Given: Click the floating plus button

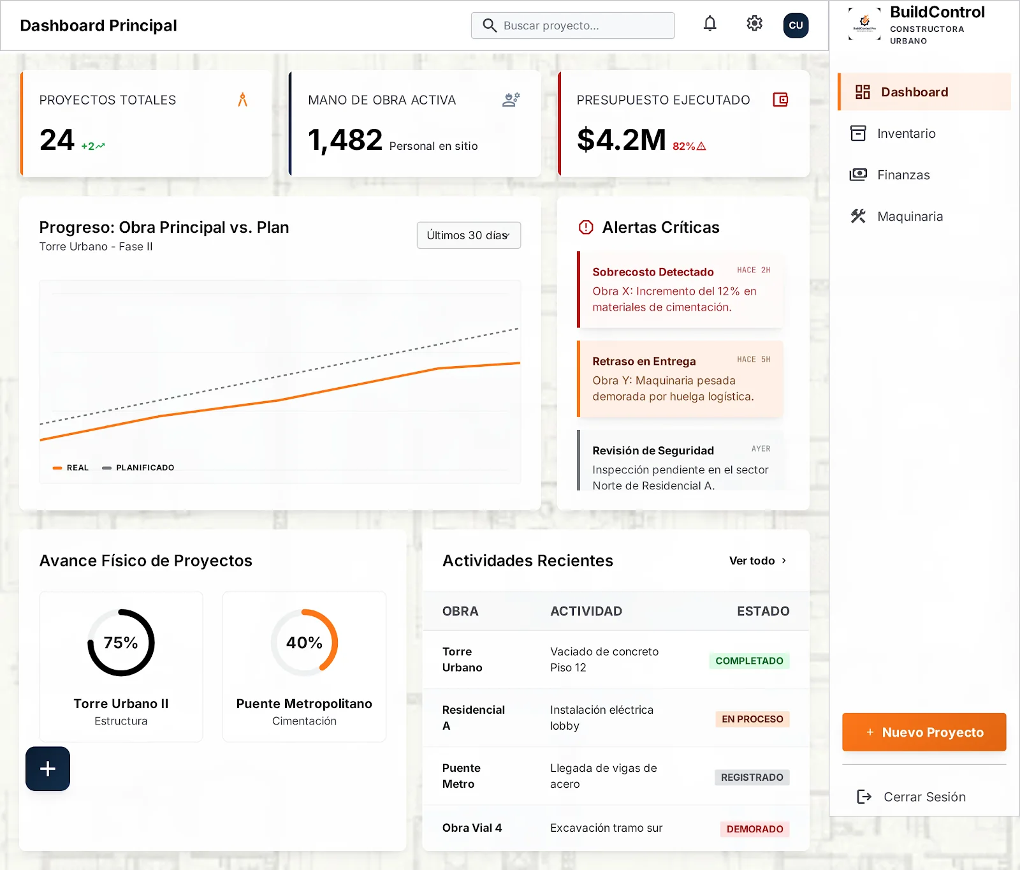Looking at the screenshot, I should pos(48,769).
